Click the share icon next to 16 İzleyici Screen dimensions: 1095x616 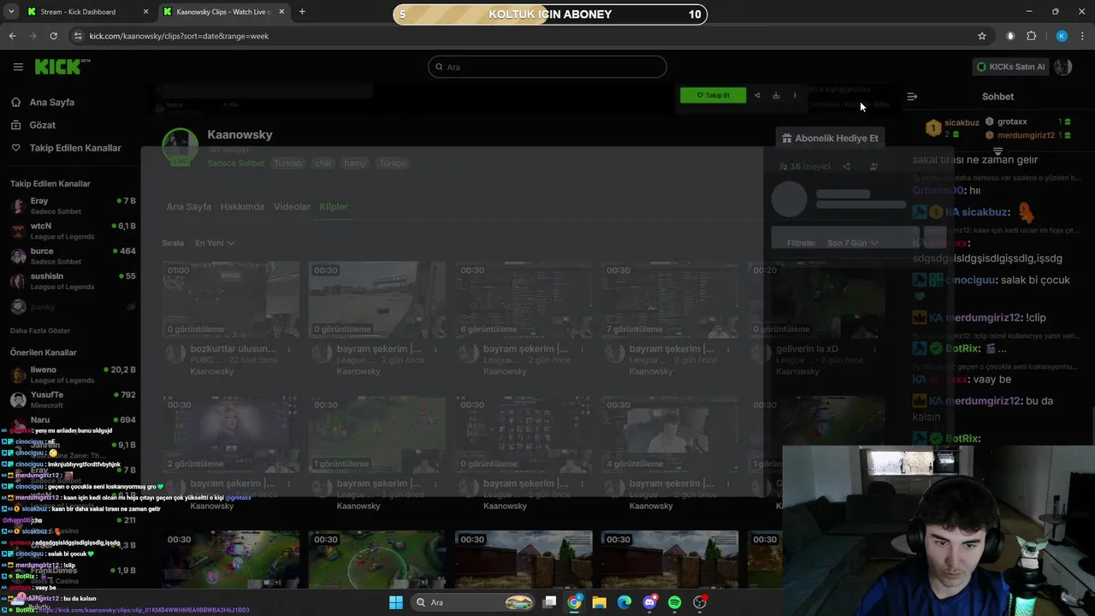point(846,167)
